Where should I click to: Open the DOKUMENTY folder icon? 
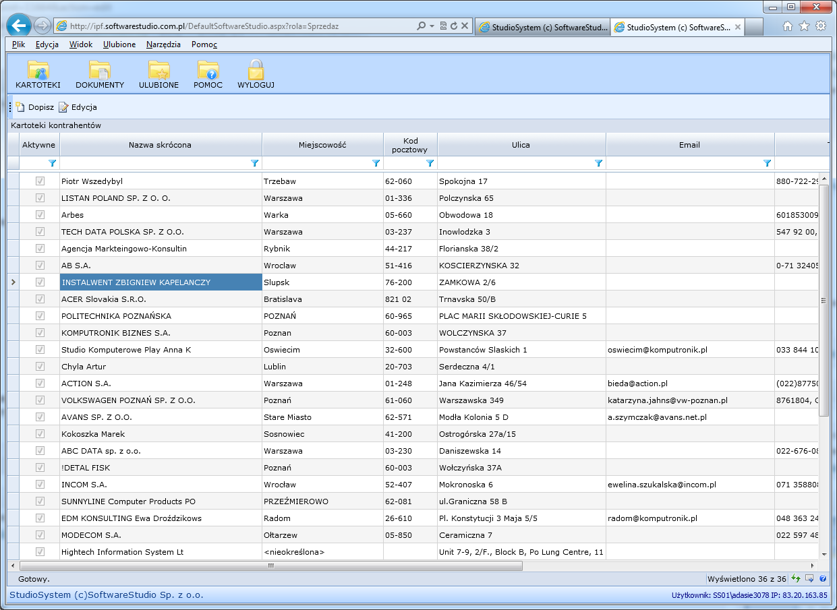click(x=100, y=70)
